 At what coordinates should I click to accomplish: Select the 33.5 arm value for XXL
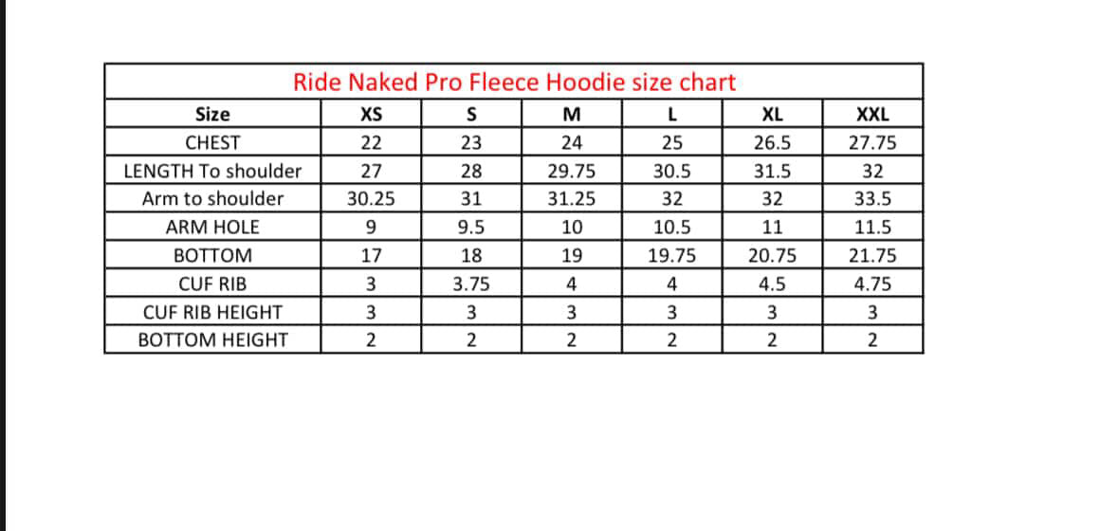[x=872, y=199]
